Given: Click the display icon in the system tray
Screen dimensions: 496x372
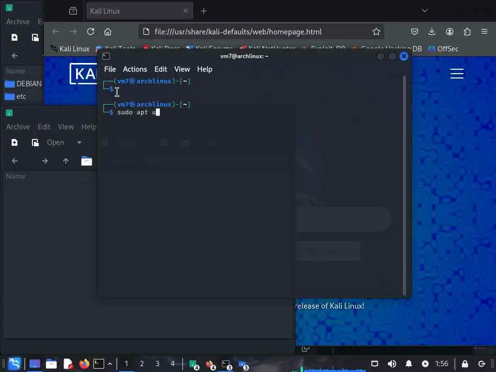Looking at the screenshot, I should (x=374, y=363).
